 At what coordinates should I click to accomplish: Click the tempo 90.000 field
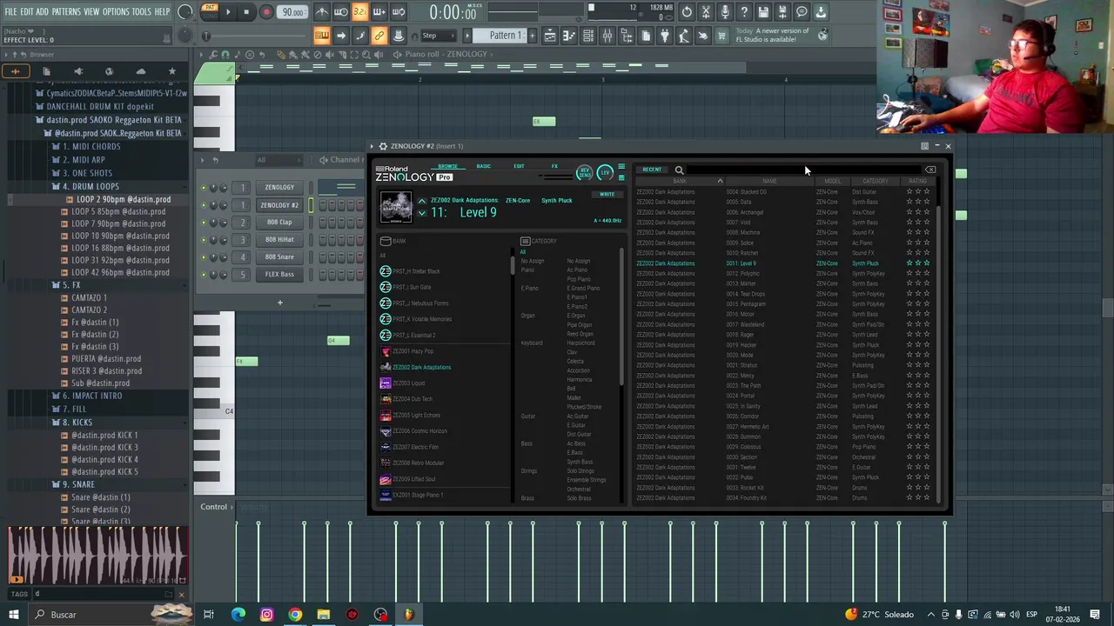tap(292, 12)
